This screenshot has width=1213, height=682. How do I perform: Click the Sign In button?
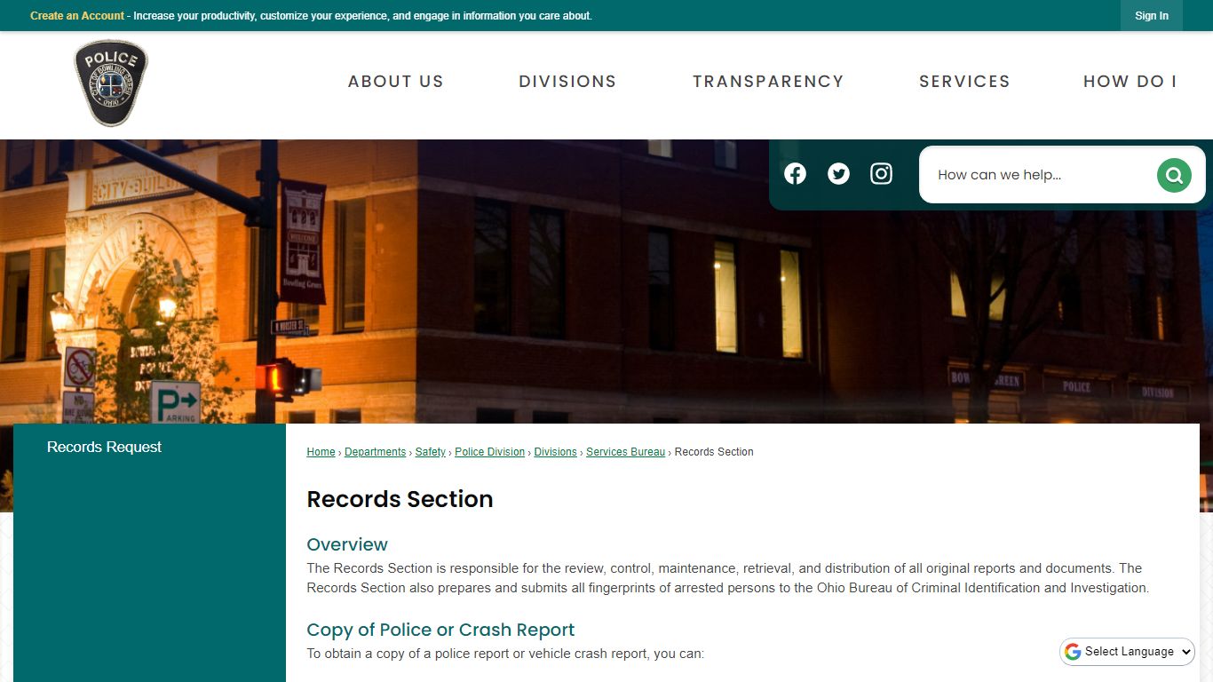point(1152,16)
